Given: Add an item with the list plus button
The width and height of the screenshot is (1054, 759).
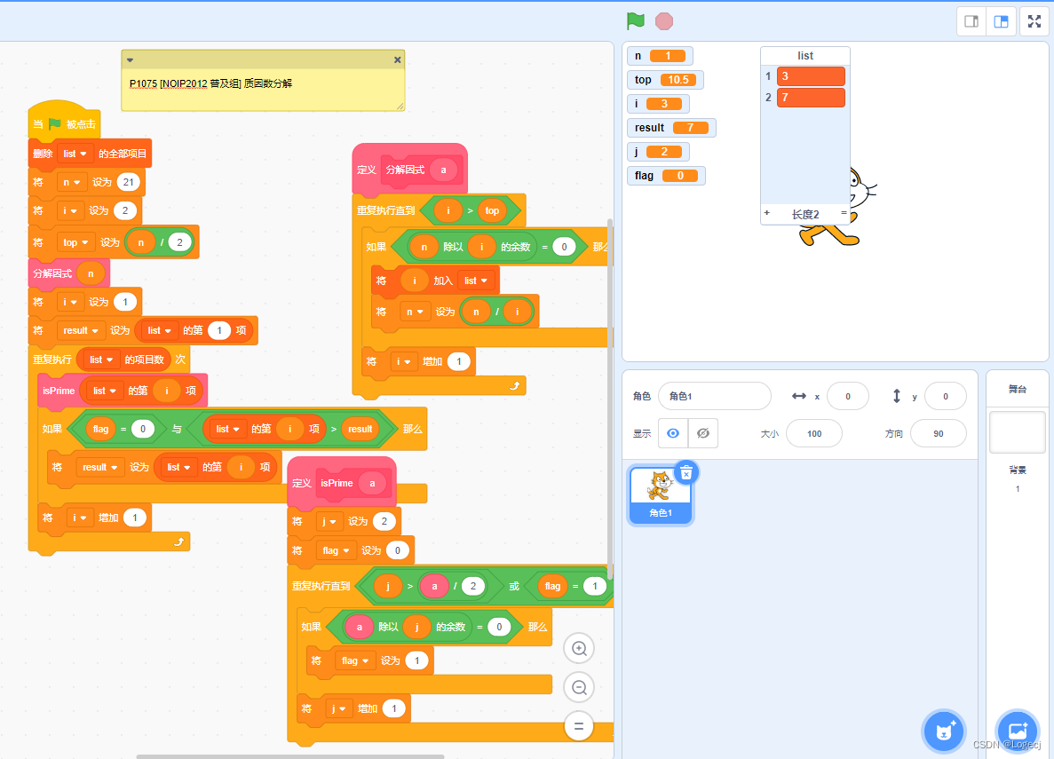Looking at the screenshot, I should pos(767,213).
